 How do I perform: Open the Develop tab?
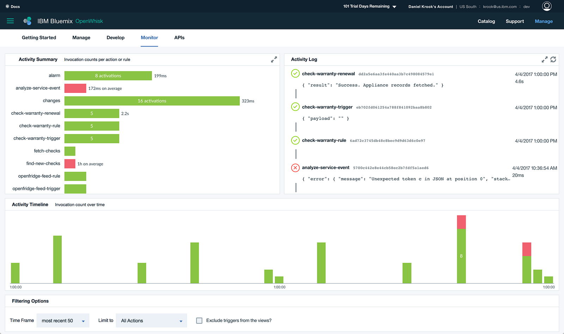click(x=116, y=38)
